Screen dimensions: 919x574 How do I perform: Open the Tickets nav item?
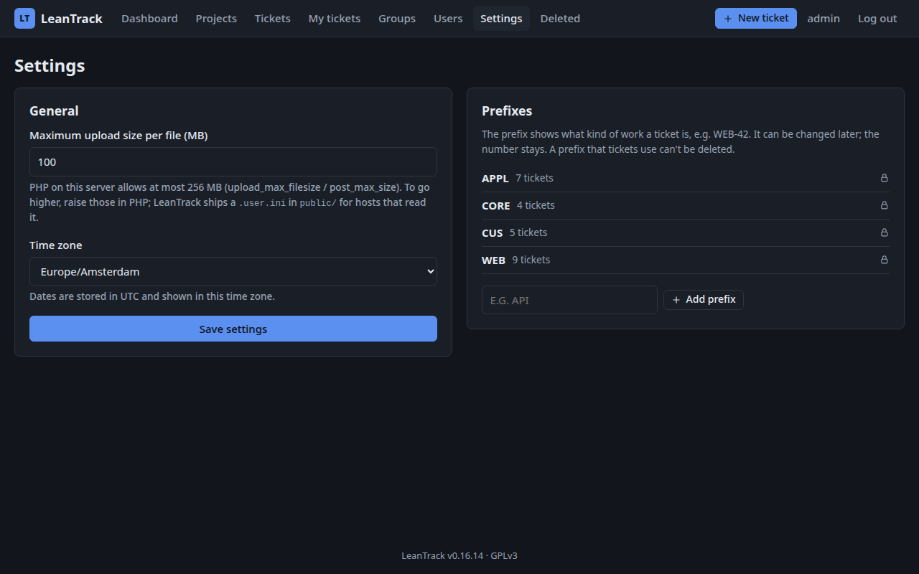tap(273, 19)
